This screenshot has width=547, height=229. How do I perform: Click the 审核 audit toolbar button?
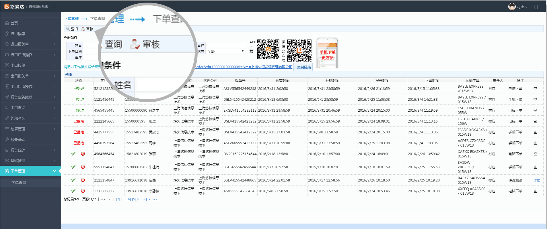click(x=87, y=29)
